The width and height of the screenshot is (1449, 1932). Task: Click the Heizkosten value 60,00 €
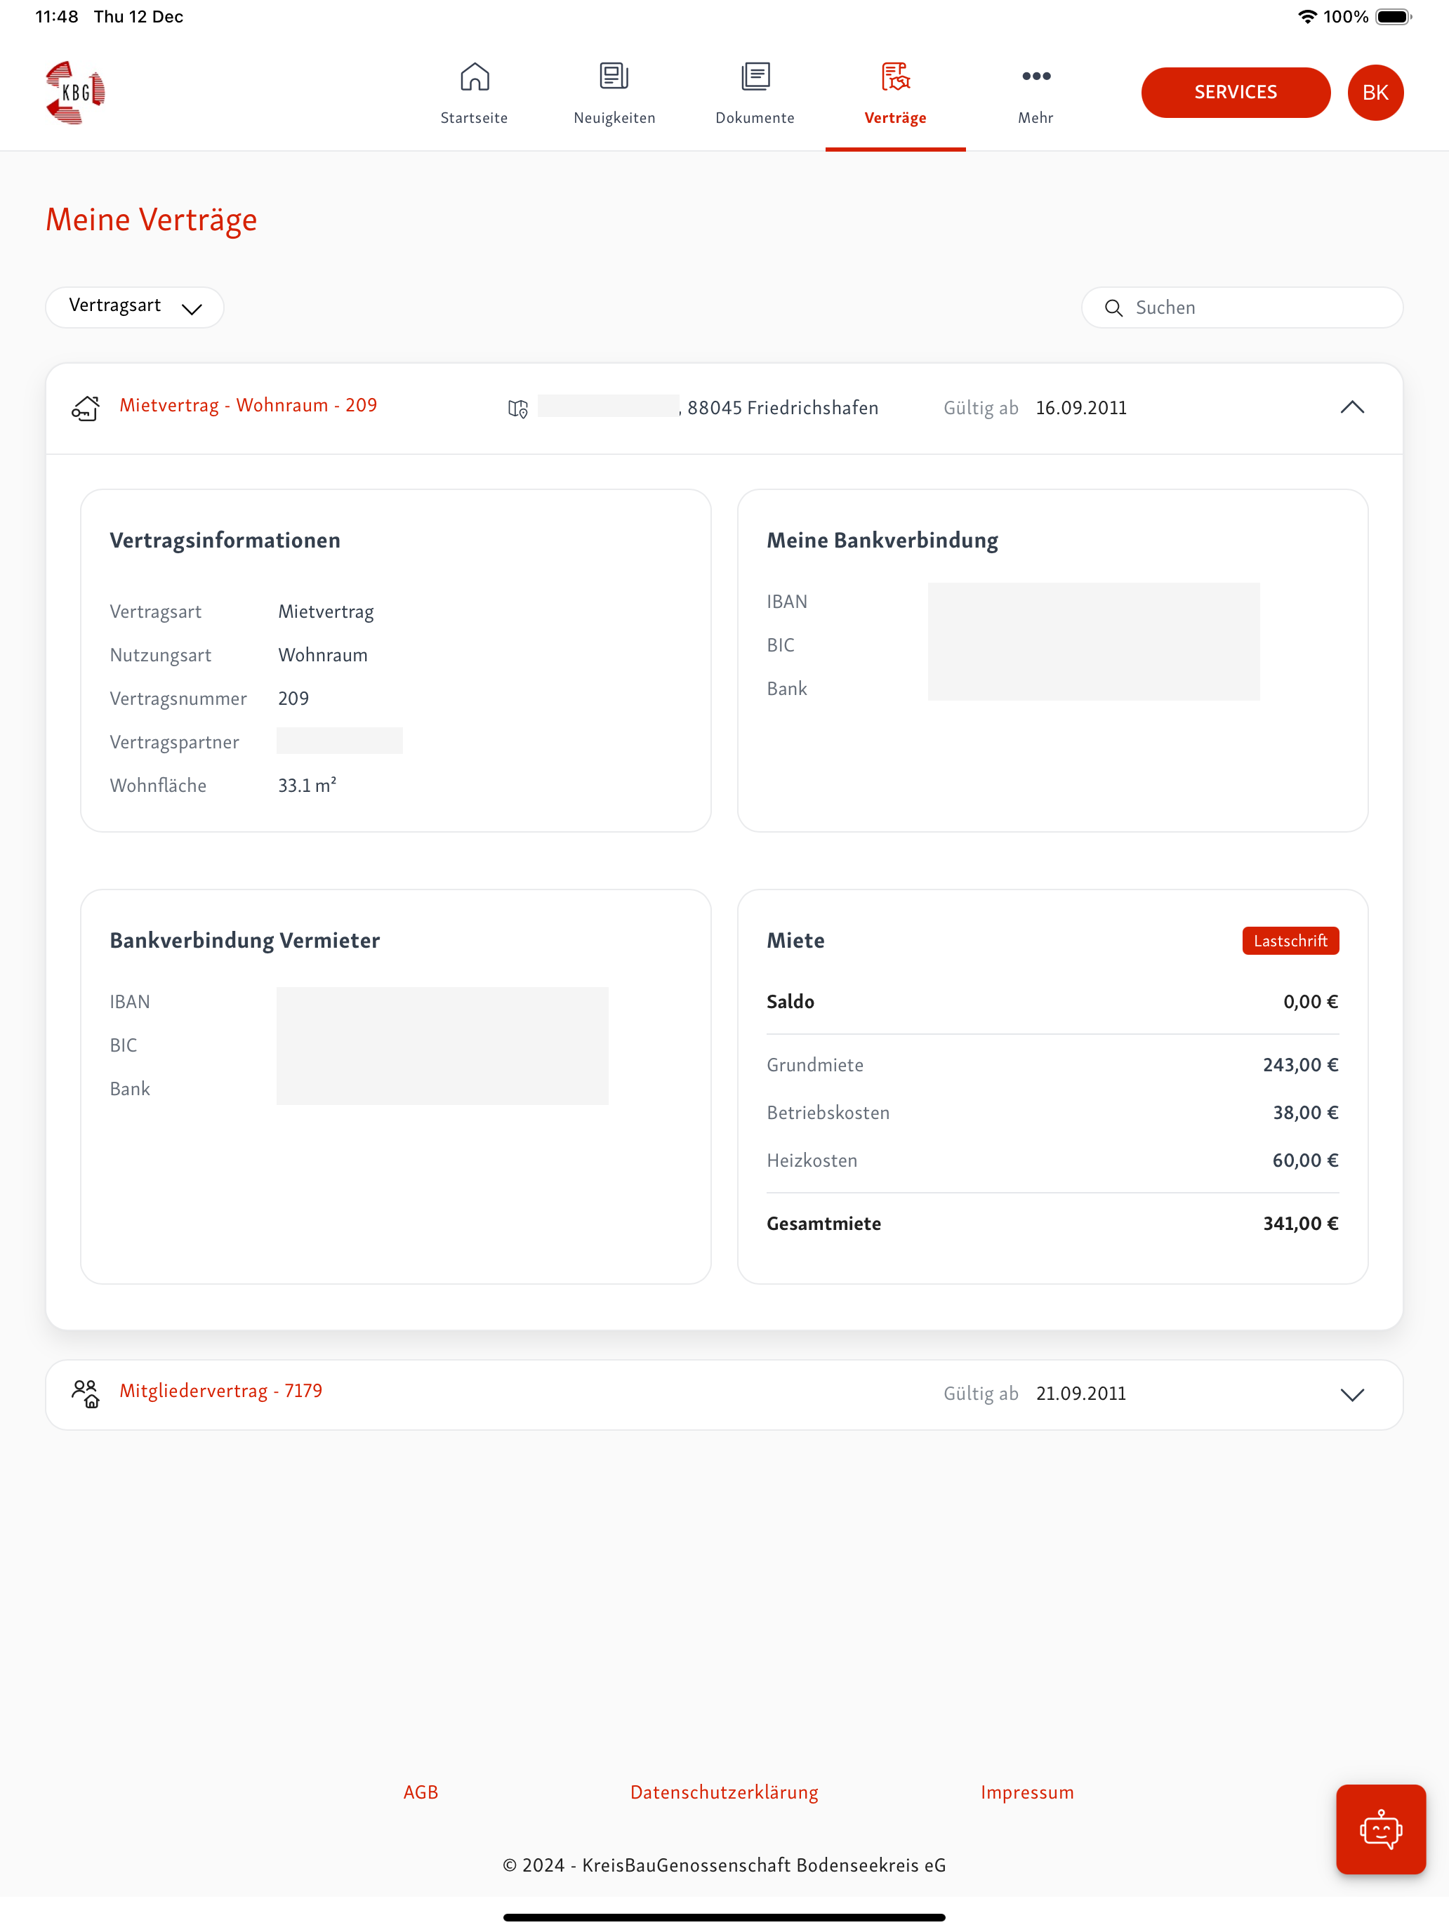1305,1160
